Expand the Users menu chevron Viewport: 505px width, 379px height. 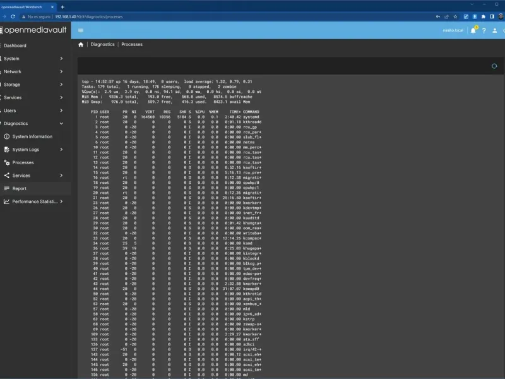click(x=61, y=110)
